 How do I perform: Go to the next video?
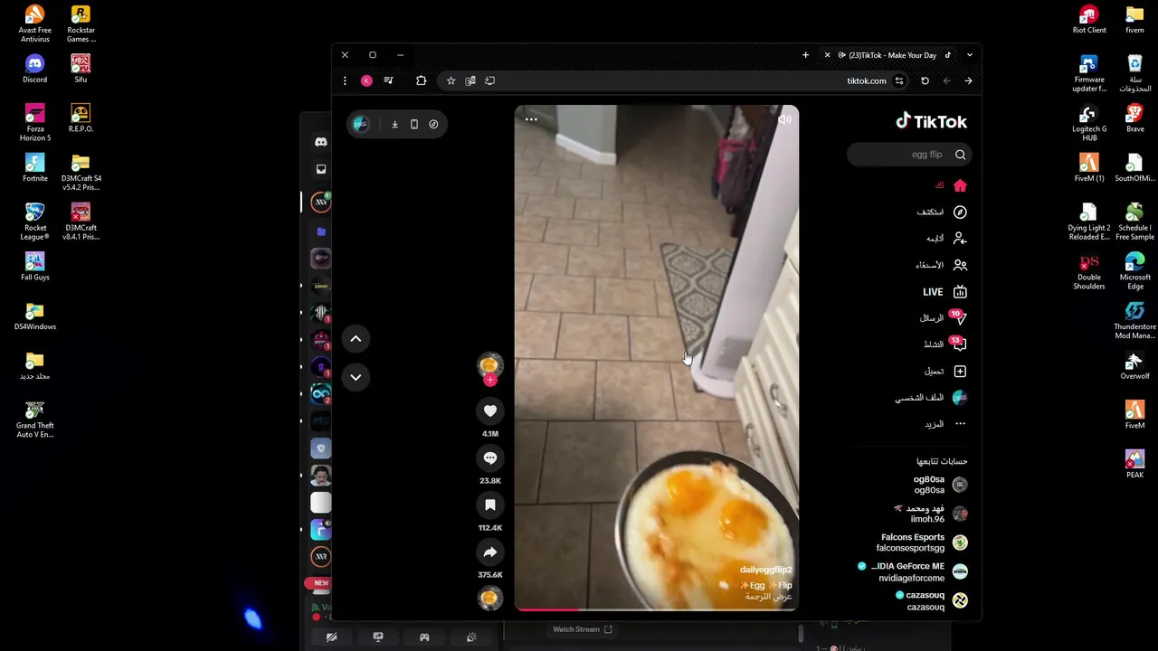pyautogui.click(x=356, y=377)
